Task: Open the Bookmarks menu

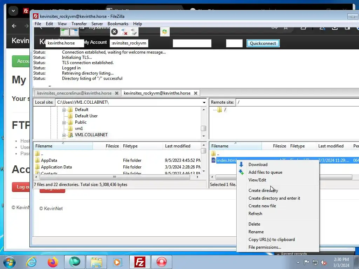Action: [x=118, y=24]
